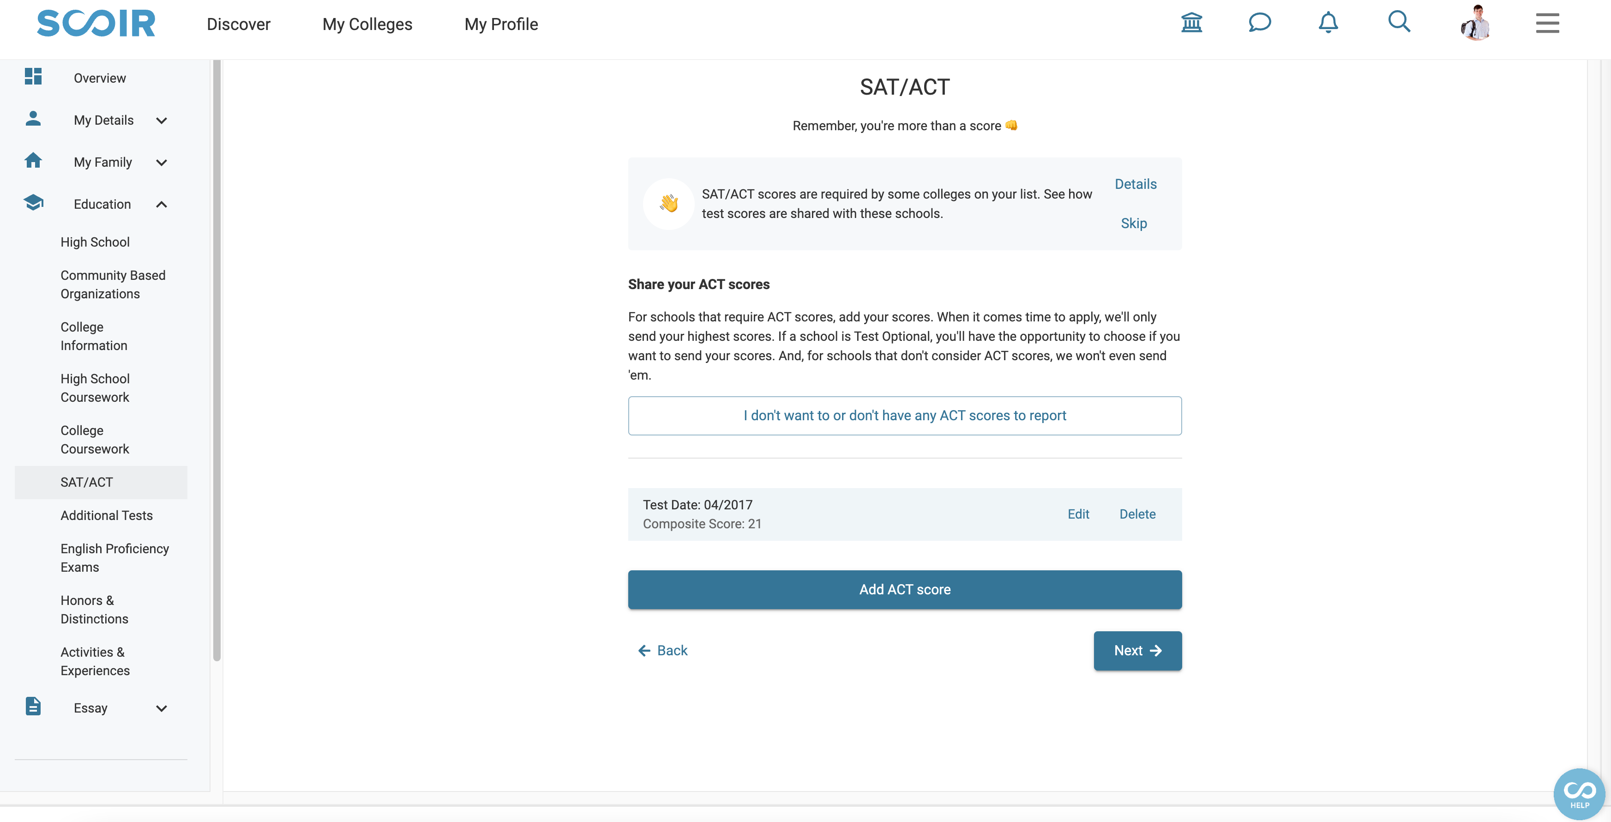
Task: Open Education in the sidebar
Action: 102,204
